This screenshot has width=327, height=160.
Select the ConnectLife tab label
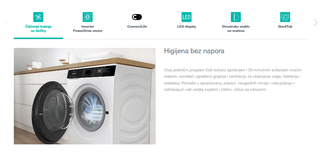tap(137, 27)
